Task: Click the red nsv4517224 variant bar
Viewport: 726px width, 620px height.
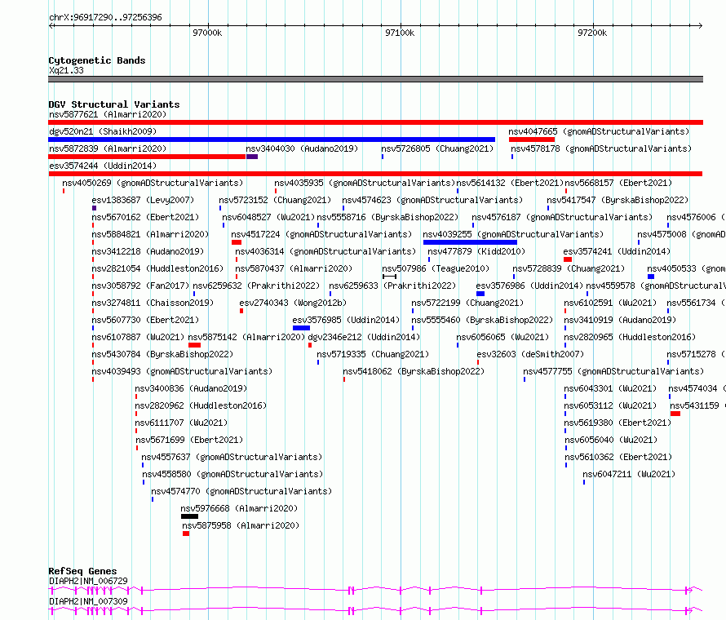Action: (237, 242)
